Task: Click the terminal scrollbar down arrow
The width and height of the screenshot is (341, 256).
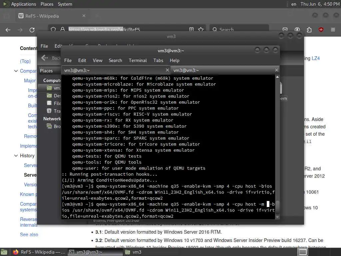Action: 277,217
